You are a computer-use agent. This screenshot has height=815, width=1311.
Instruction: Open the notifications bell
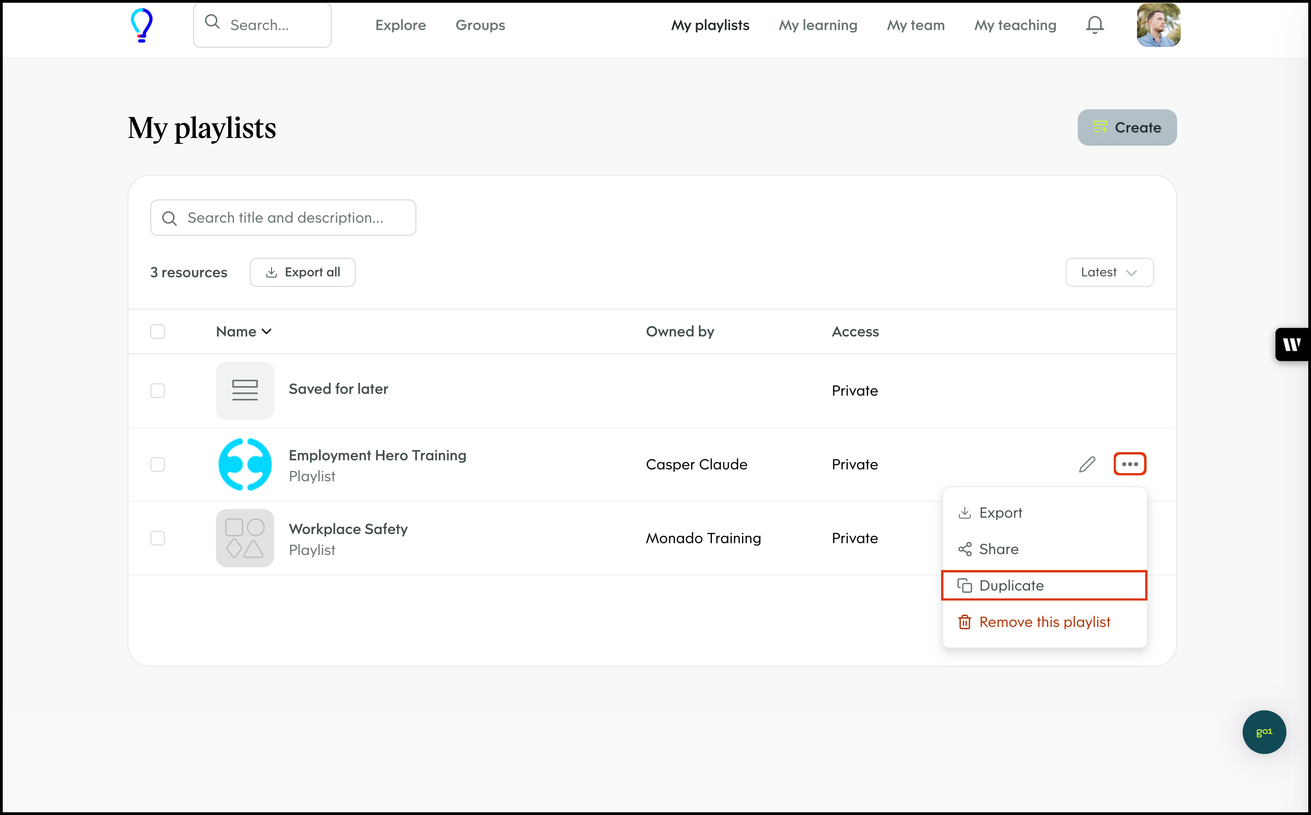point(1094,25)
